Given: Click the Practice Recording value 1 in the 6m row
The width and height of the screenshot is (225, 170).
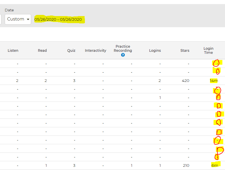Looking at the screenshot, I should 132,165.
